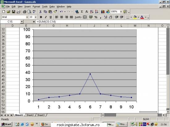Open the Print Preview tool
Screen dimensions: 170x127
(x=29, y=12)
